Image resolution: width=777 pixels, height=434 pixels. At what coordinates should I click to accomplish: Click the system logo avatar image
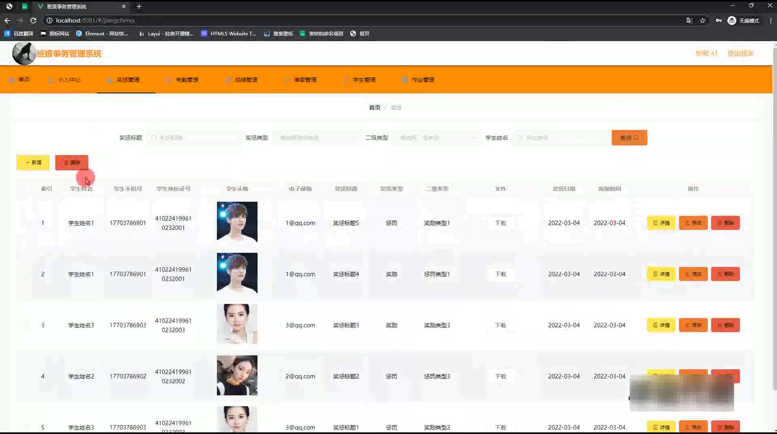24,53
